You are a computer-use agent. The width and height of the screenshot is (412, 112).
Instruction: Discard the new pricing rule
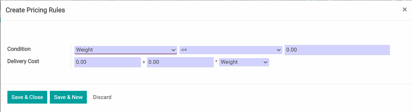(102, 97)
